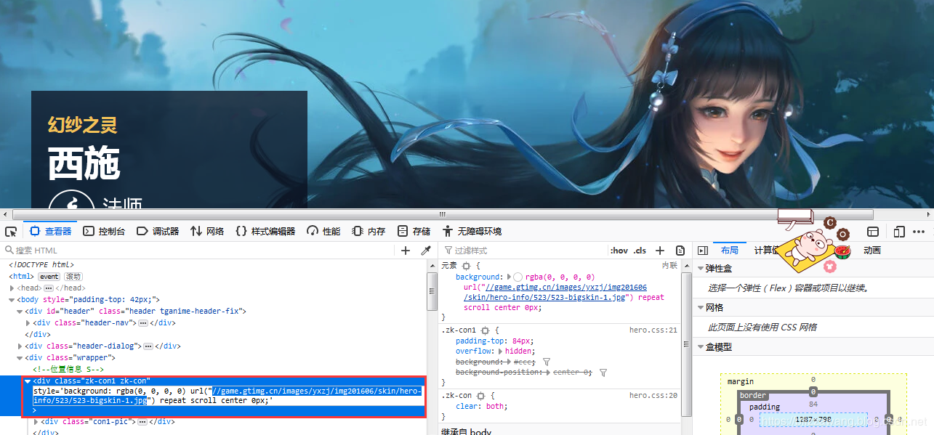Collapse the wrapper div node
The image size is (934, 435).
point(20,358)
